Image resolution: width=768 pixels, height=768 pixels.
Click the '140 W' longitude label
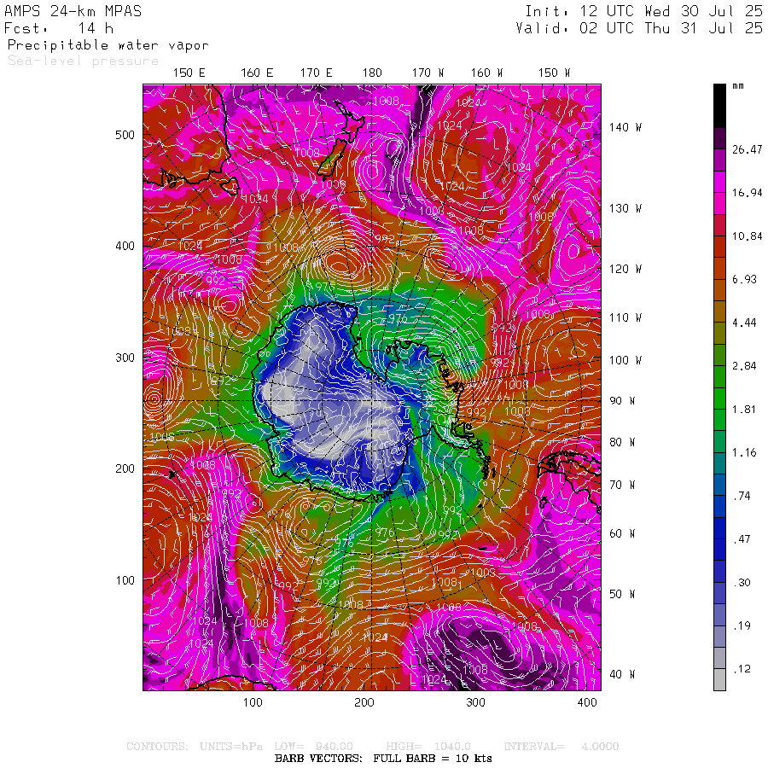(625, 127)
